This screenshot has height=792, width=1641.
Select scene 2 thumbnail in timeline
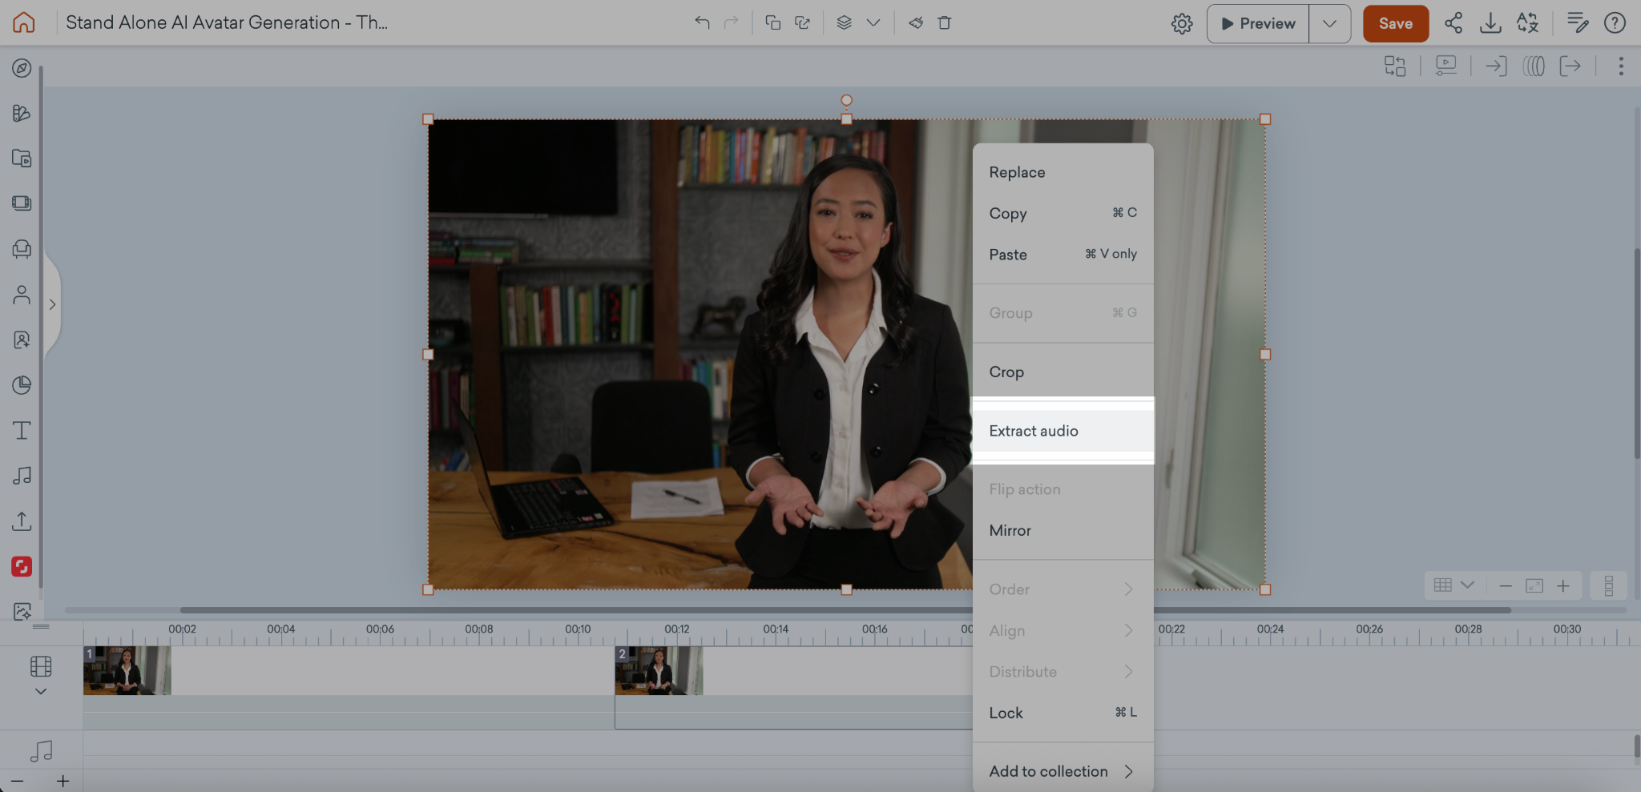click(659, 671)
